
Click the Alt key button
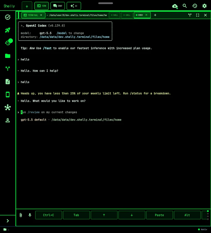187,215
